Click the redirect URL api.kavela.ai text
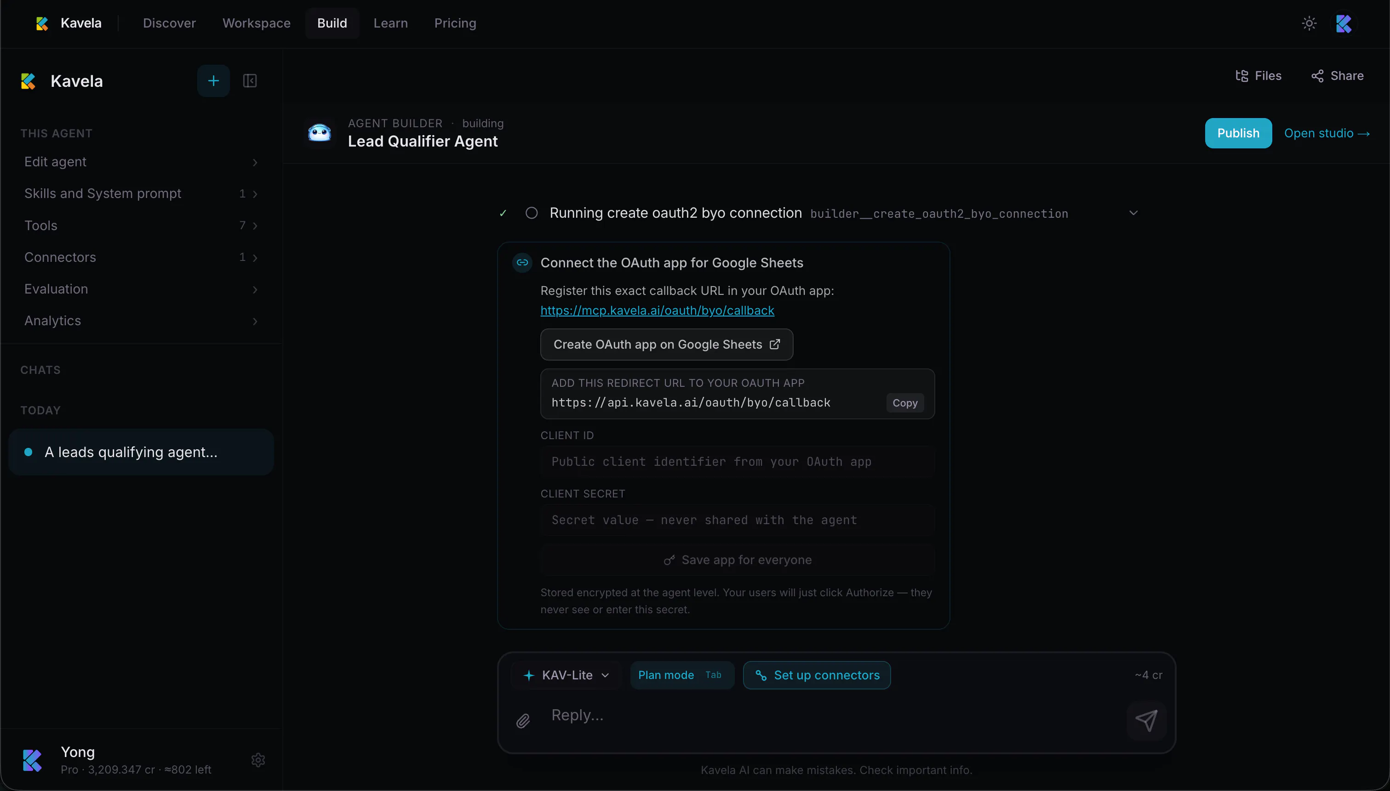The width and height of the screenshot is (1390, 791). coord(691,402)
